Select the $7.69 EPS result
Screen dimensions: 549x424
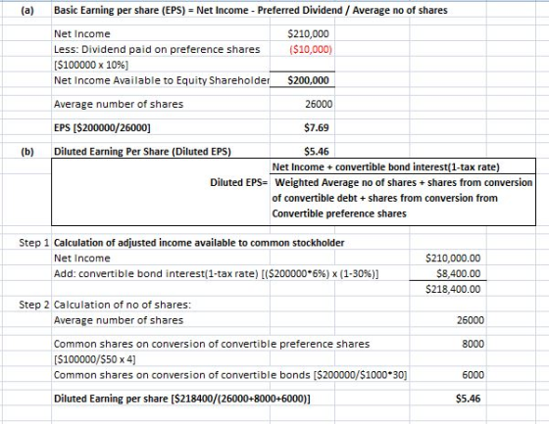point(316,127)
